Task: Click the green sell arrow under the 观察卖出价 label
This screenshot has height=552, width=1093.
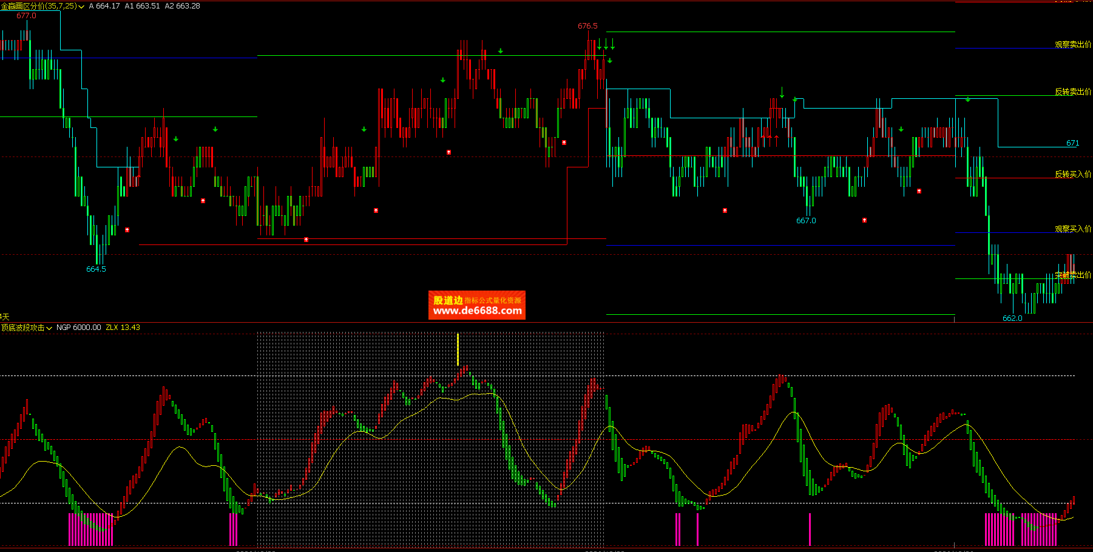Action: coord(968,99)
